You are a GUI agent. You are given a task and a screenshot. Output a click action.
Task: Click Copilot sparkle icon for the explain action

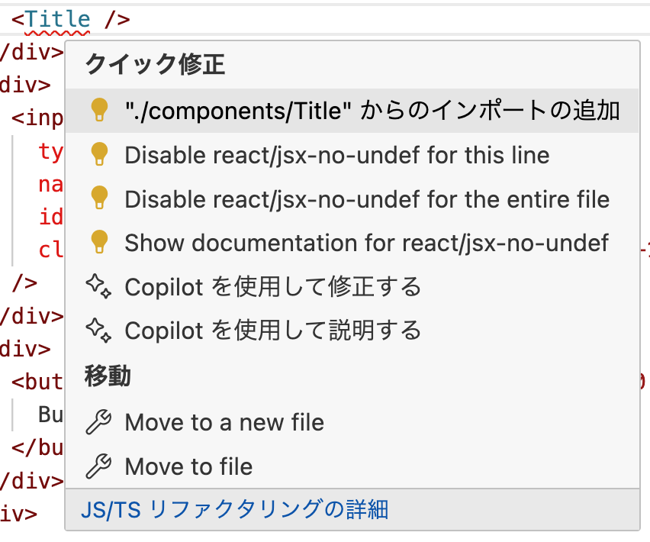[99, 331]
